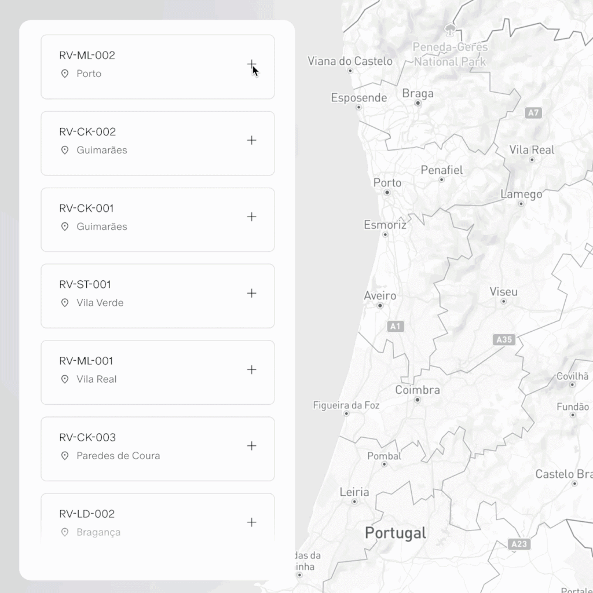Click the A35 highway badge on map
Image resolution: width=593 pixels, height=593 pixels.
(504, 339)
